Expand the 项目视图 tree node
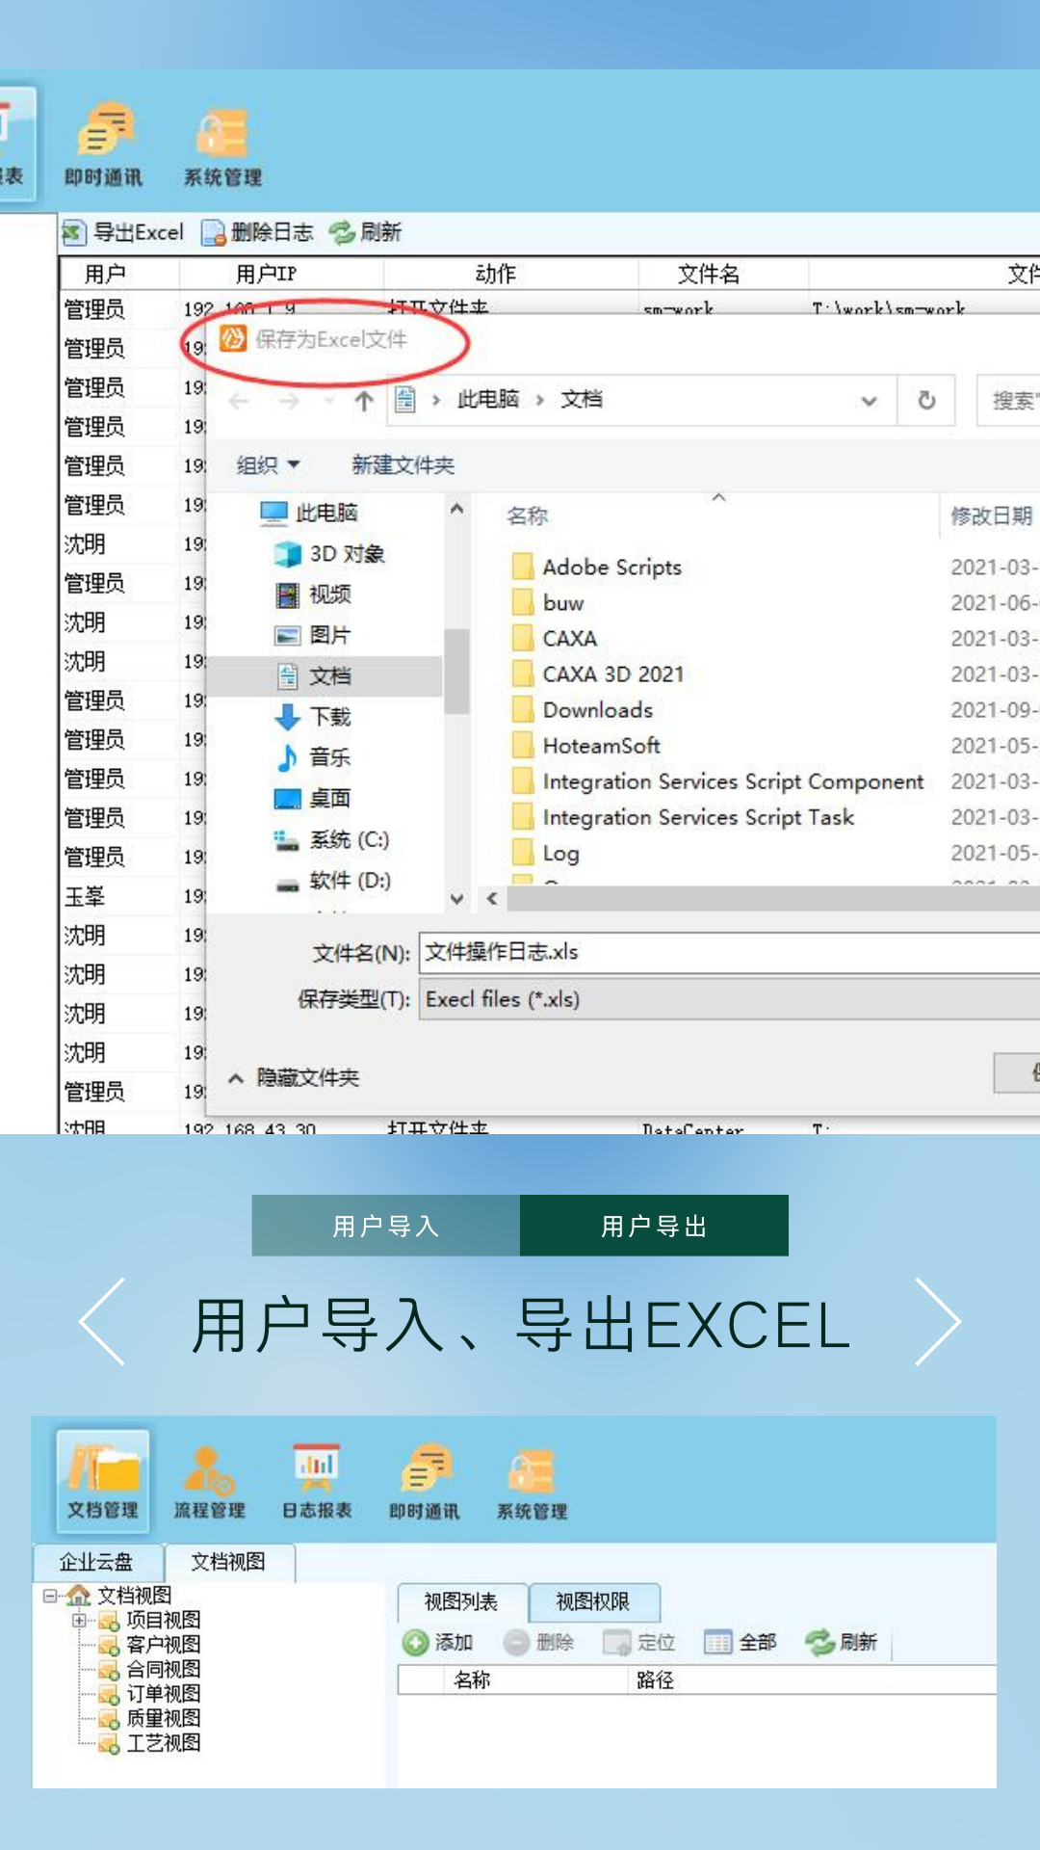This screenshot has height=1850, width=1040. [x=79, y=1620]
